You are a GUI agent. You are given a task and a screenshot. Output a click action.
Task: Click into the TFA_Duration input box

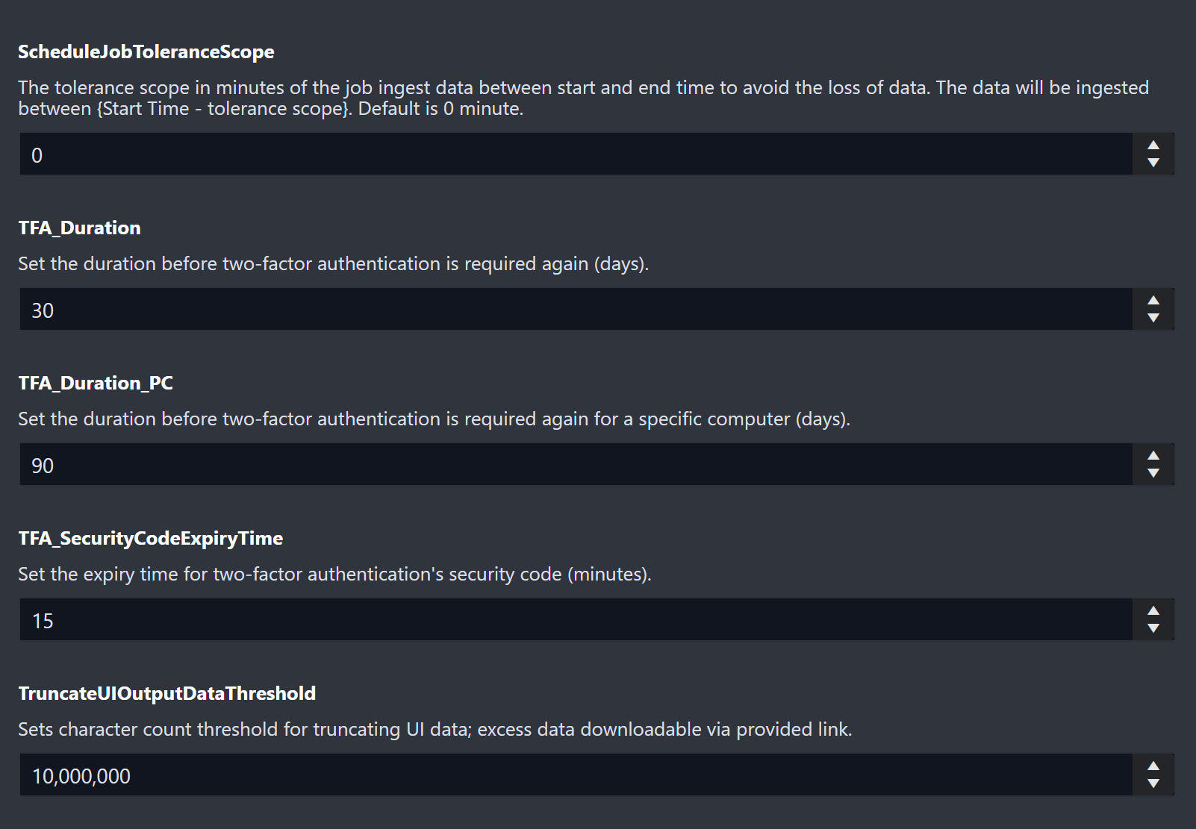(x=575, y=310)
